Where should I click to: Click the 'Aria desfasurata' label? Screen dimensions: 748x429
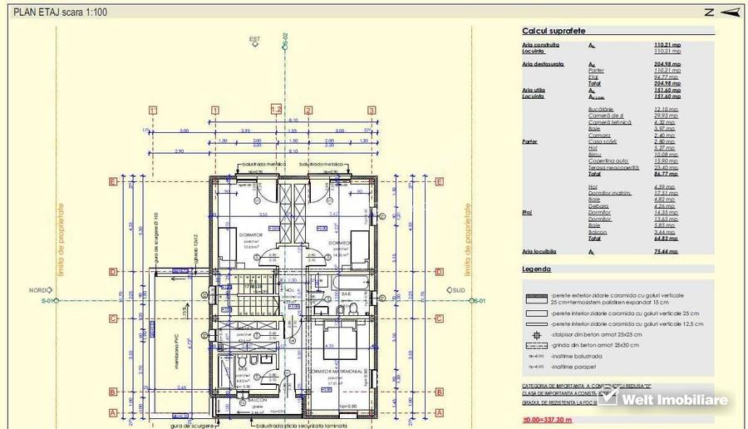point(543,64)
